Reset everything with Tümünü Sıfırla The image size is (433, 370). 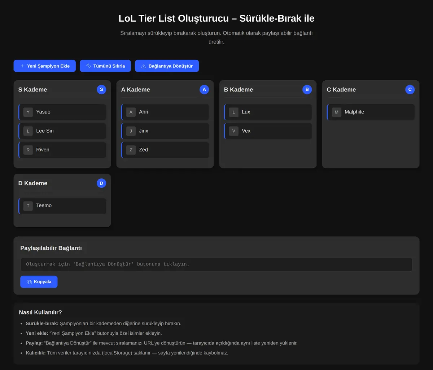105,66
